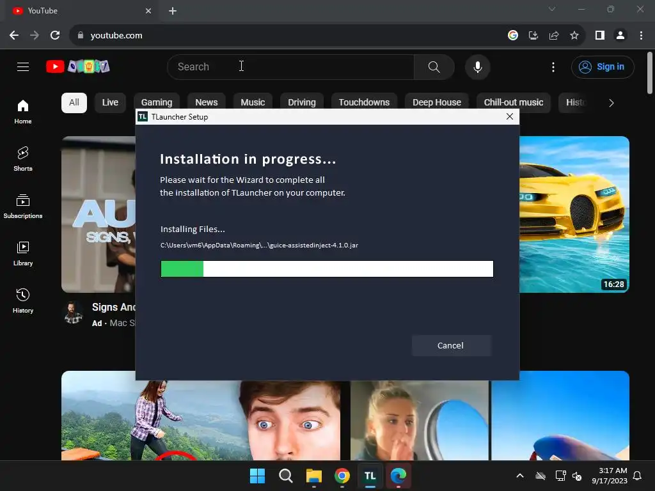
Task: Go to Home in sidebar
Action: pos(23,112)
